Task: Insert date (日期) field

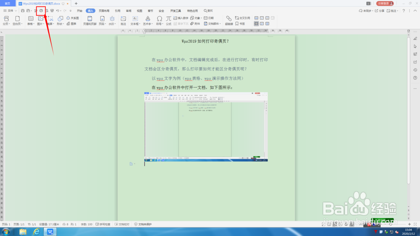Action: (x=209, y=18)
